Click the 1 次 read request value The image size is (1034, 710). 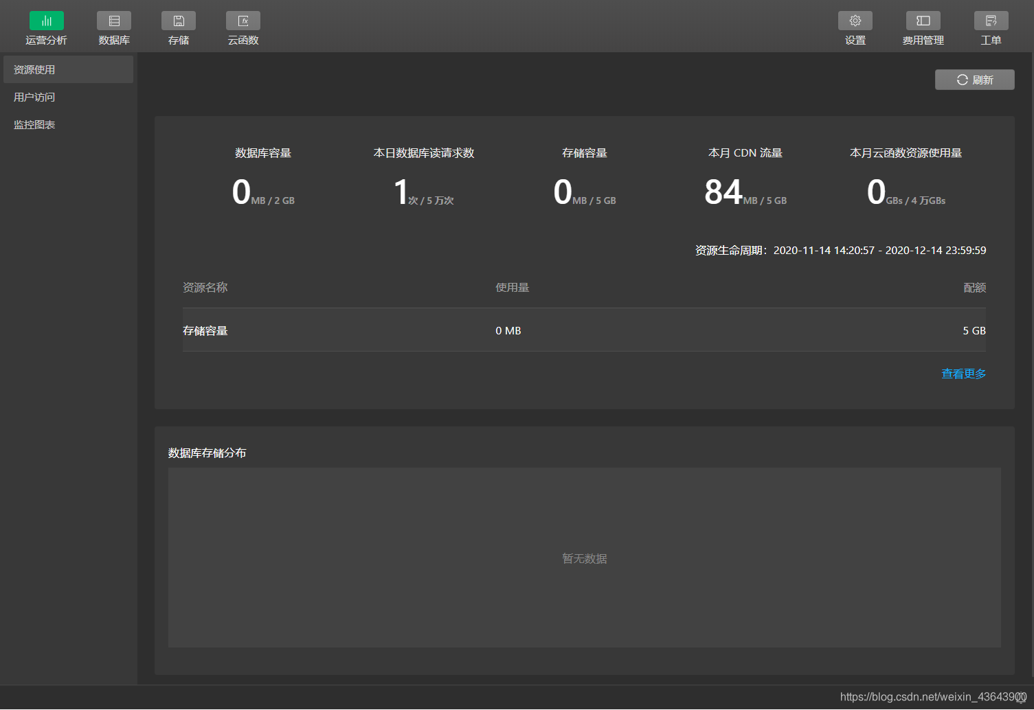(424, 192)
